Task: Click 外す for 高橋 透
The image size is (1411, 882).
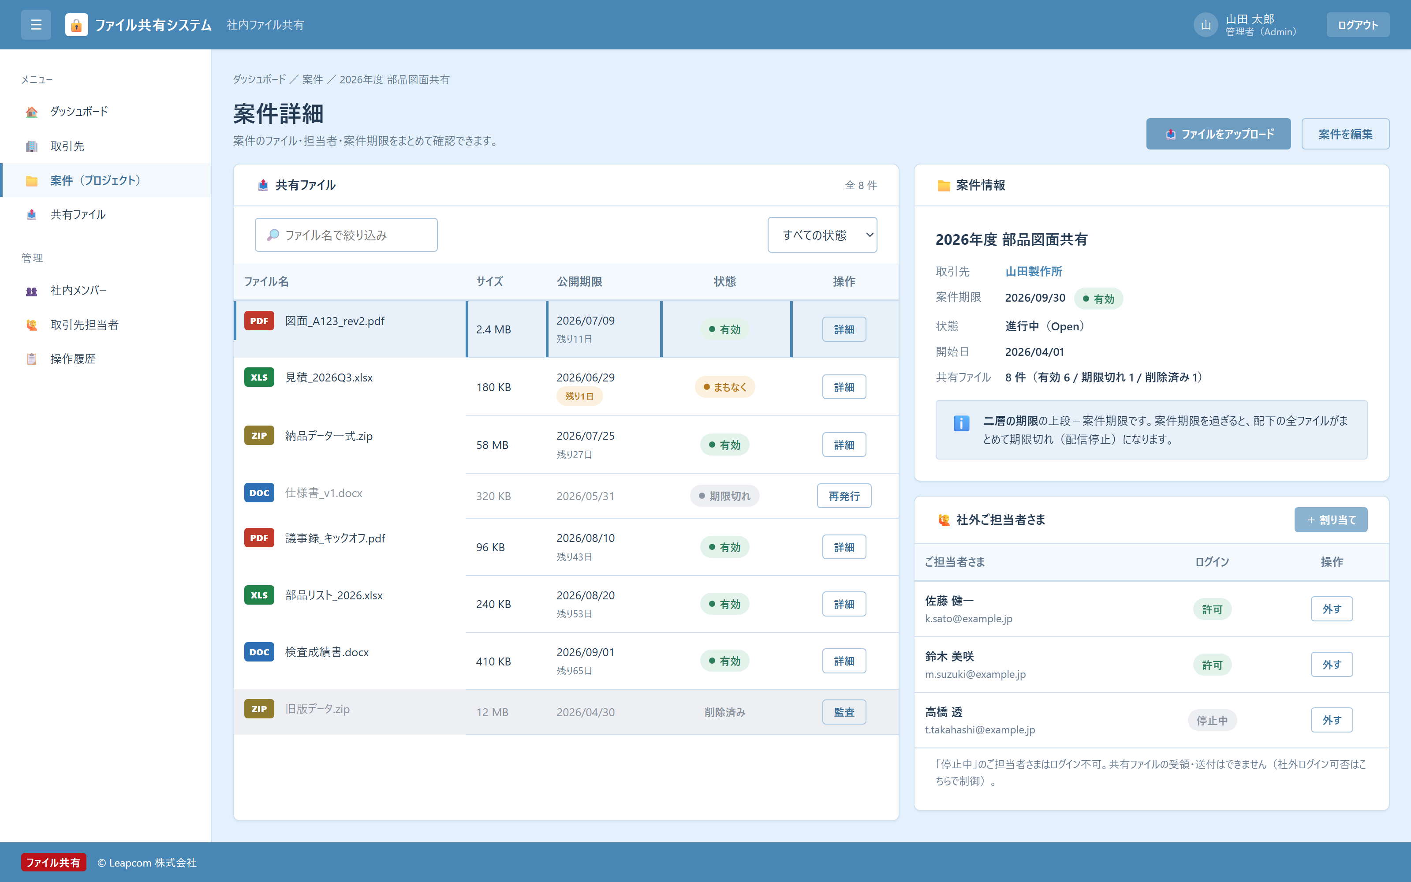Action: (1332, 720)
